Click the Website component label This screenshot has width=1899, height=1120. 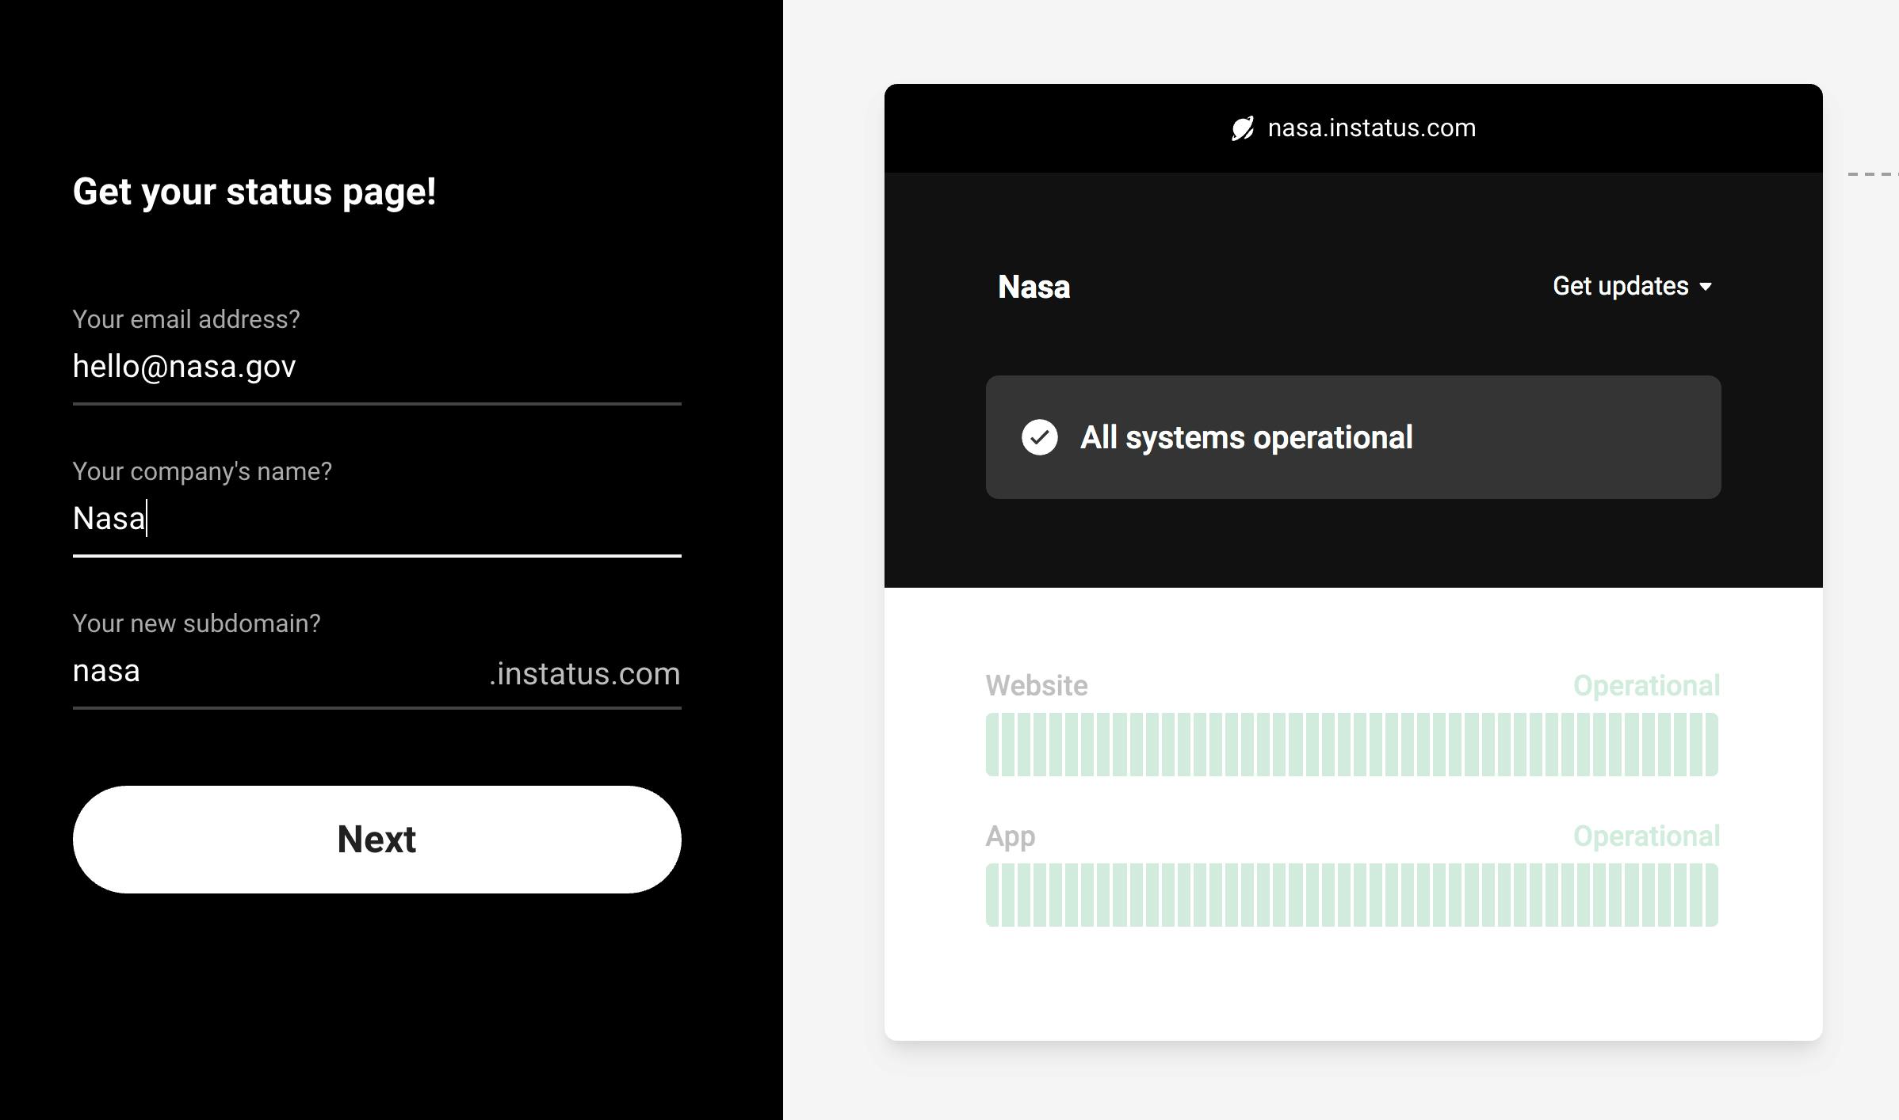1036,686
